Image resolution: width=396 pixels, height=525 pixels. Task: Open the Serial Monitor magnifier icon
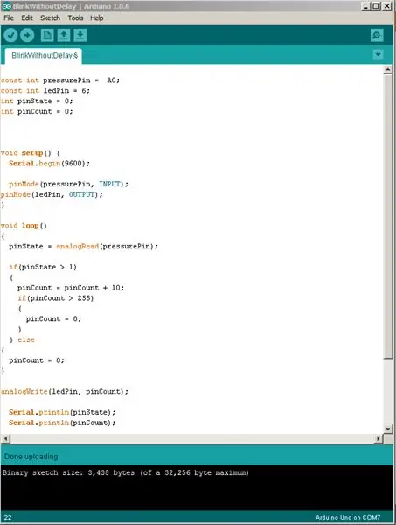(x=377, y=35)
